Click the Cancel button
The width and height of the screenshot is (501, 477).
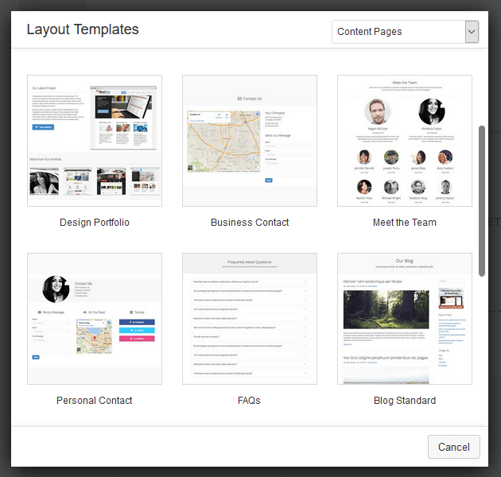454,447
